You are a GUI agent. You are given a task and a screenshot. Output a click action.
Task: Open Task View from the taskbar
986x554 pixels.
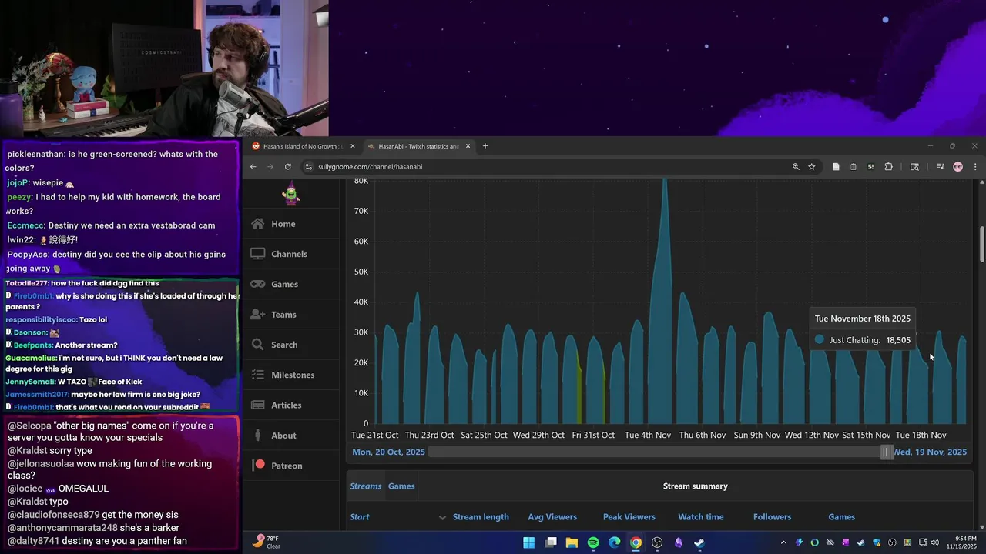tap(551, 542)
